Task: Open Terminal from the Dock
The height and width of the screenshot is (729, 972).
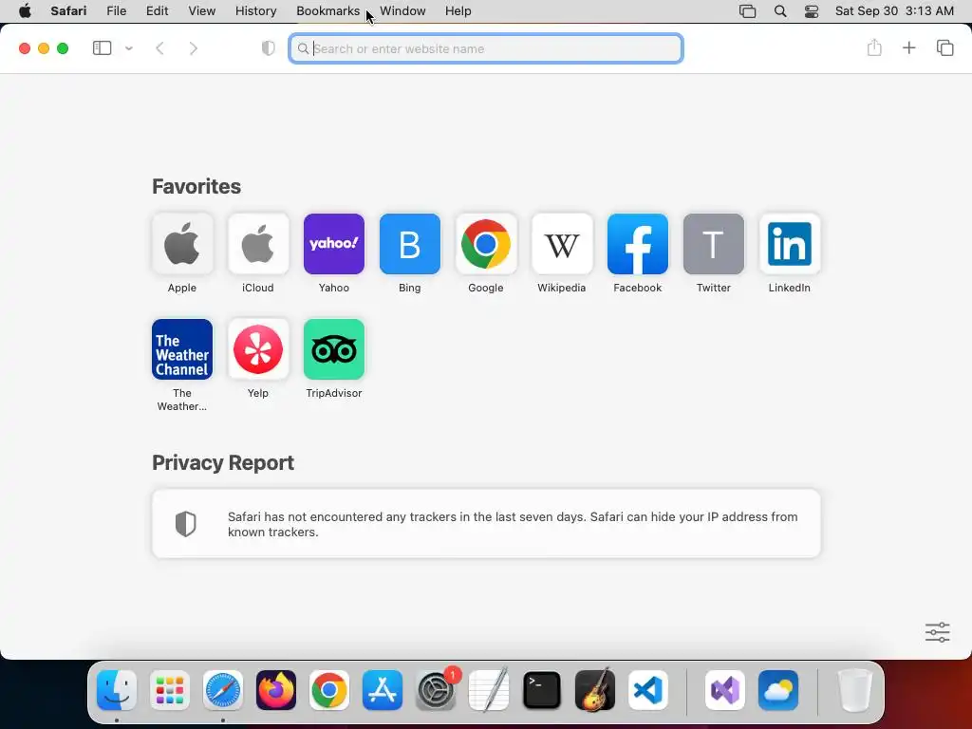Action: pos(542,690)
